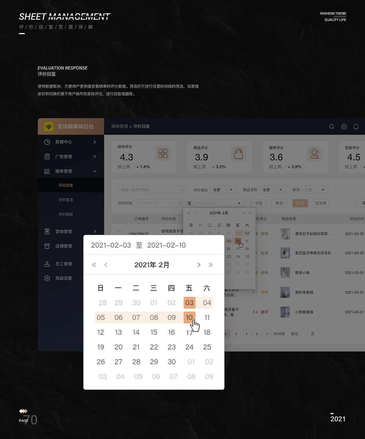The width and height of the screenshot is (365, 439).
Task: Open the 评价得分 dropdown
Action: [223, 190]
